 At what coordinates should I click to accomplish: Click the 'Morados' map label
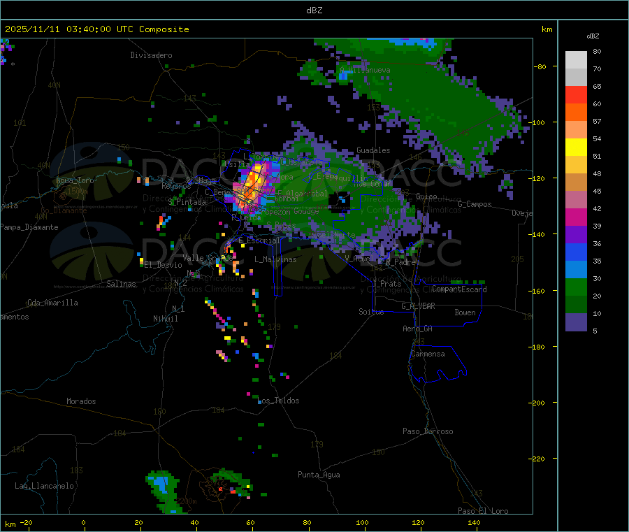[81, 401]
